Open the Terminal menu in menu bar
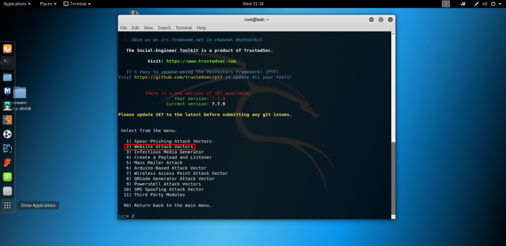 184,28
